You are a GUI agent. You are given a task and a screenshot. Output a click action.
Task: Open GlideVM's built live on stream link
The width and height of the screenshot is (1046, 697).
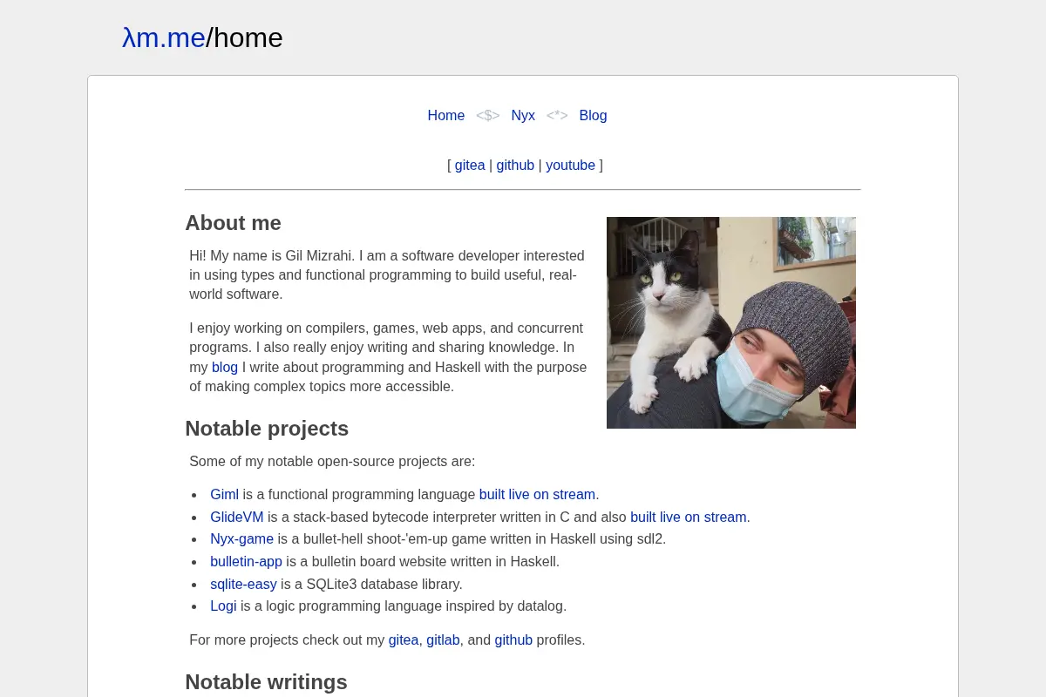point(689,518)
